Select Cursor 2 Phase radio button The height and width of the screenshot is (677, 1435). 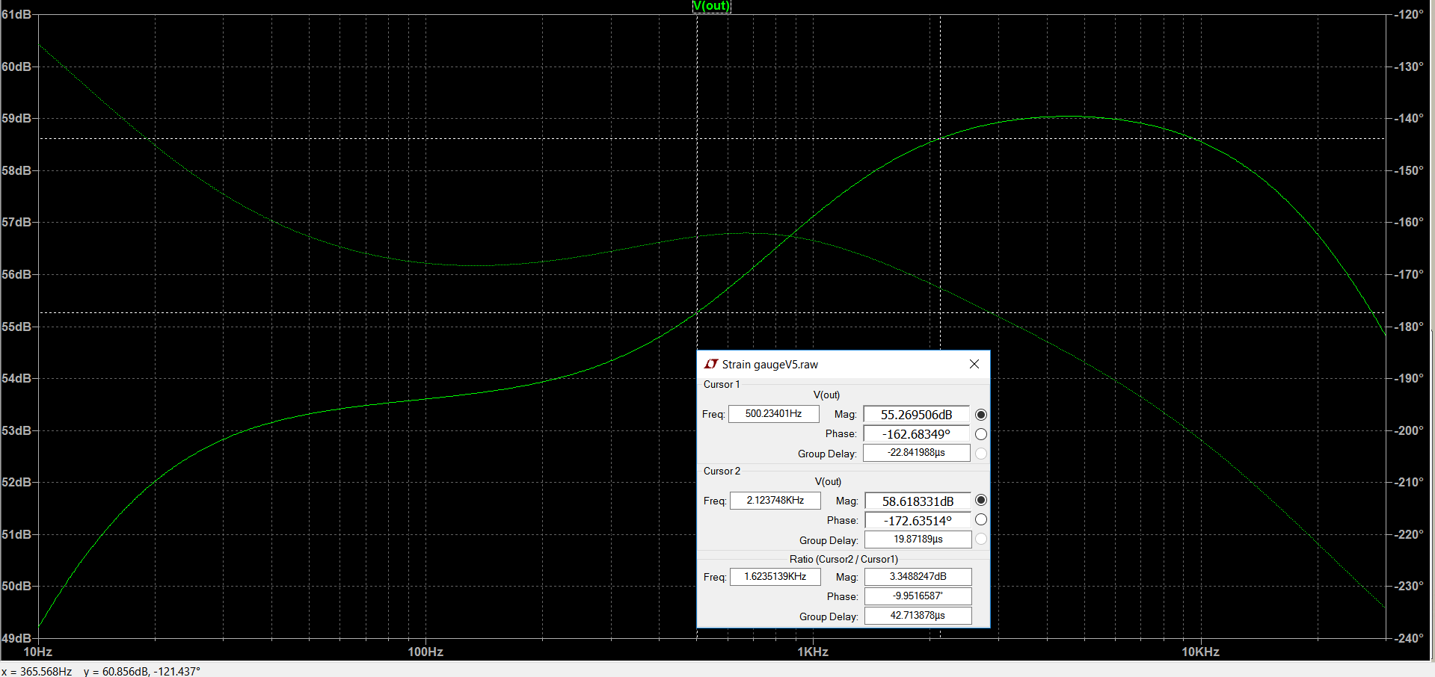coord(981,519)
